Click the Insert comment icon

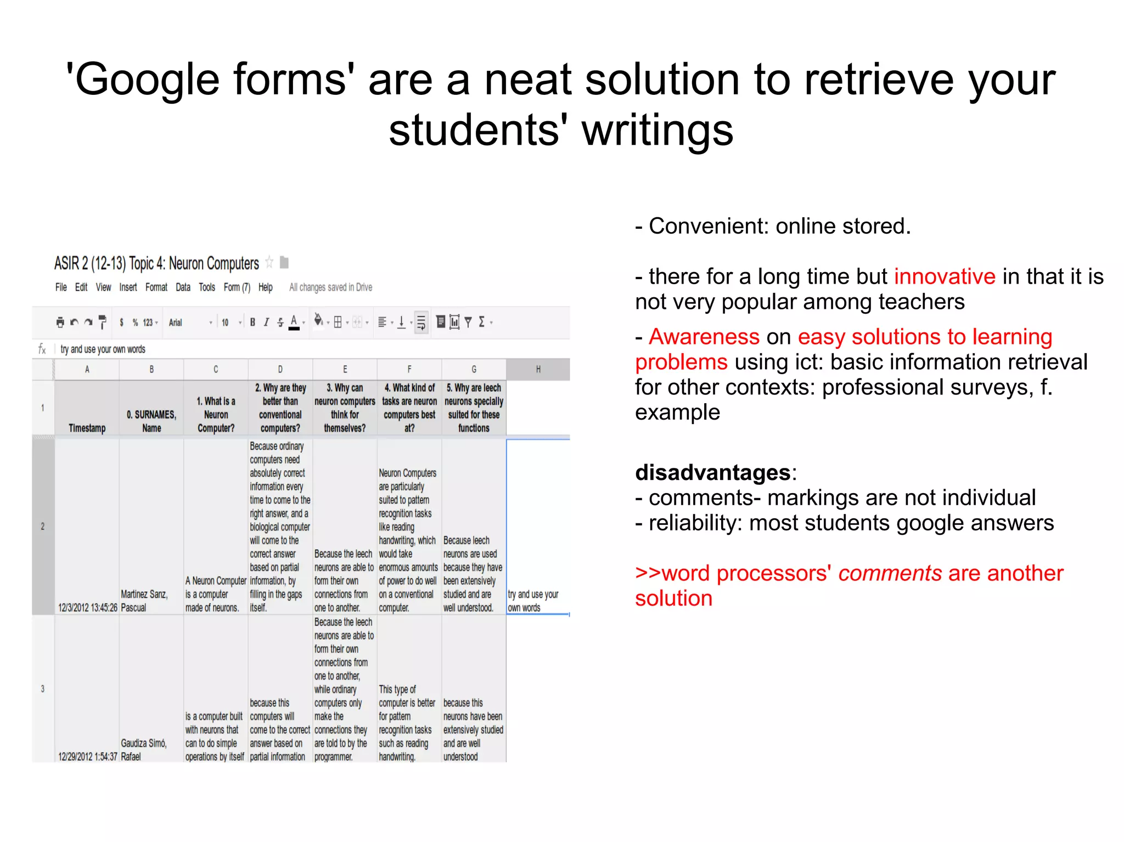tap(441, 322)
